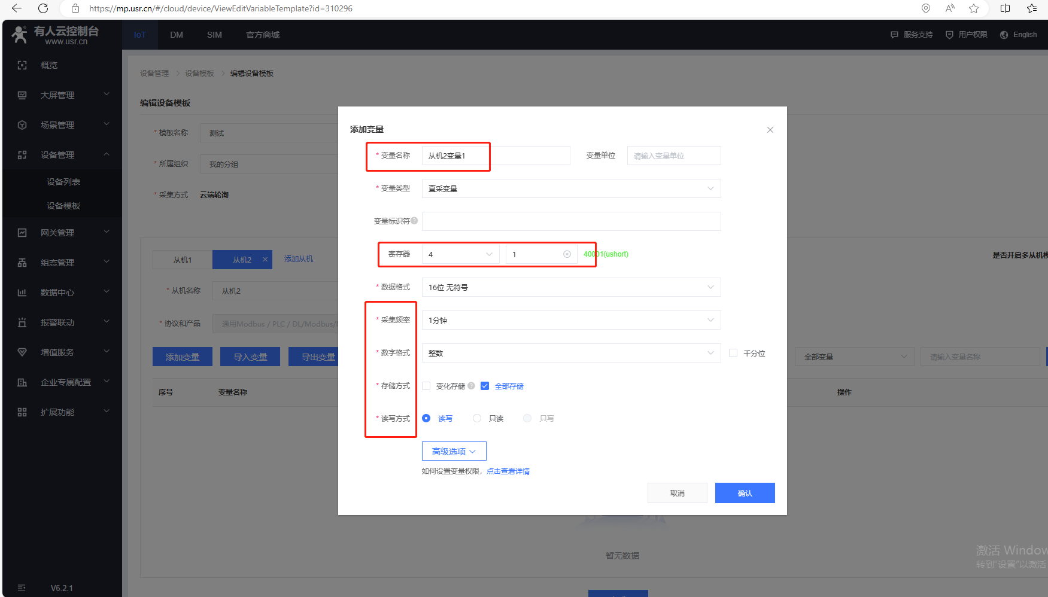Screen dimensions: 1048x597
Task: Expand the 采集频率 dropdown set to 1分钟
Action: pyautogui.click(x=571, y=320)
